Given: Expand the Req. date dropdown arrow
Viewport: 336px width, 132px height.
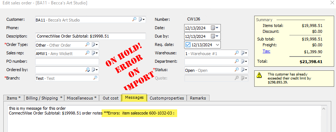Looking at the screenshot, I should pyautogui.click(x=218, y=45).
